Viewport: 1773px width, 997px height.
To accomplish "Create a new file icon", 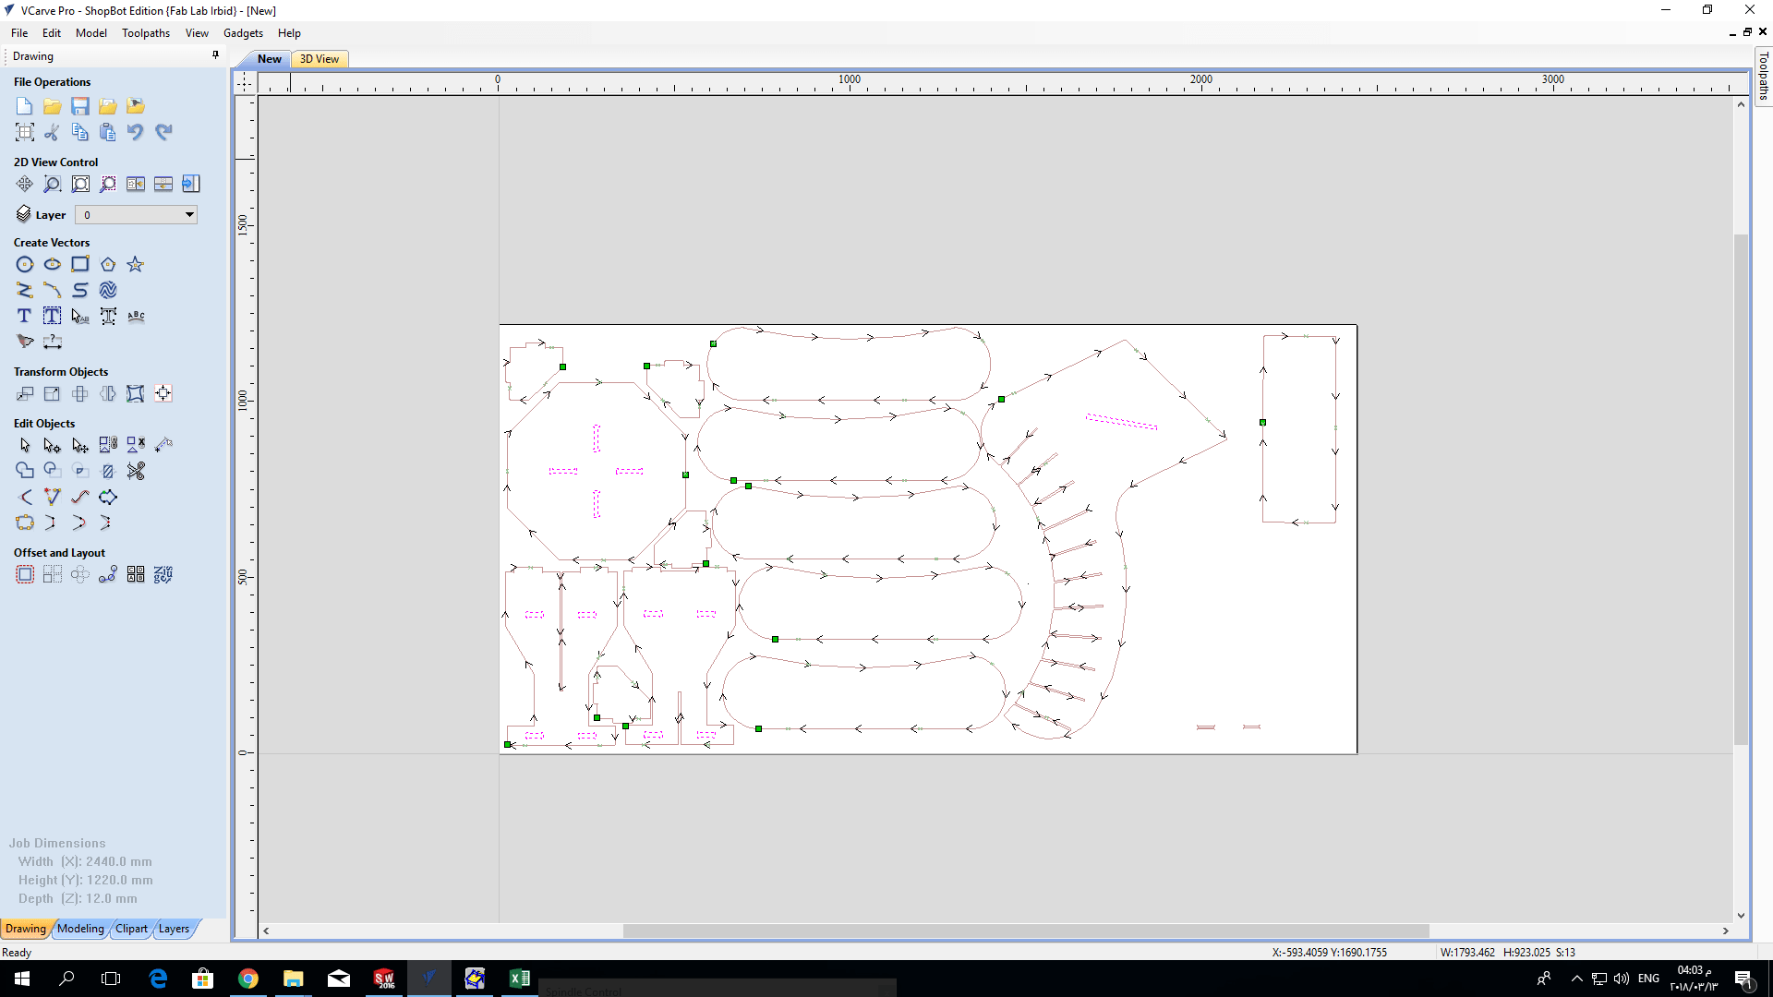I will [x=25, y=106].
